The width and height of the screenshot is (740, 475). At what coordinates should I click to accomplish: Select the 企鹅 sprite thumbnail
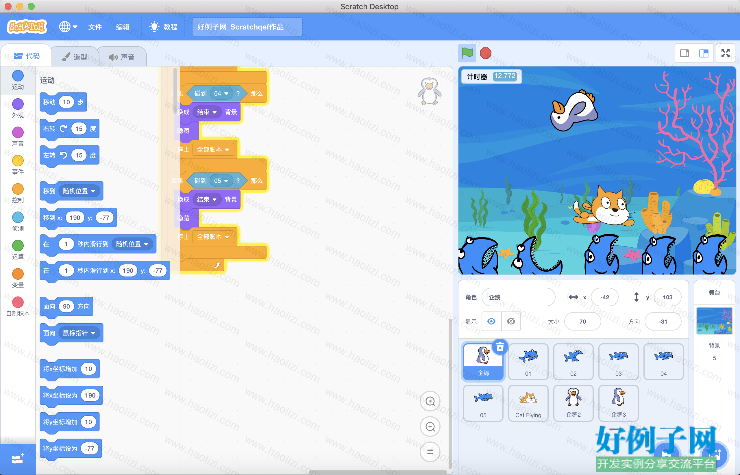click(x=483, y=361)
